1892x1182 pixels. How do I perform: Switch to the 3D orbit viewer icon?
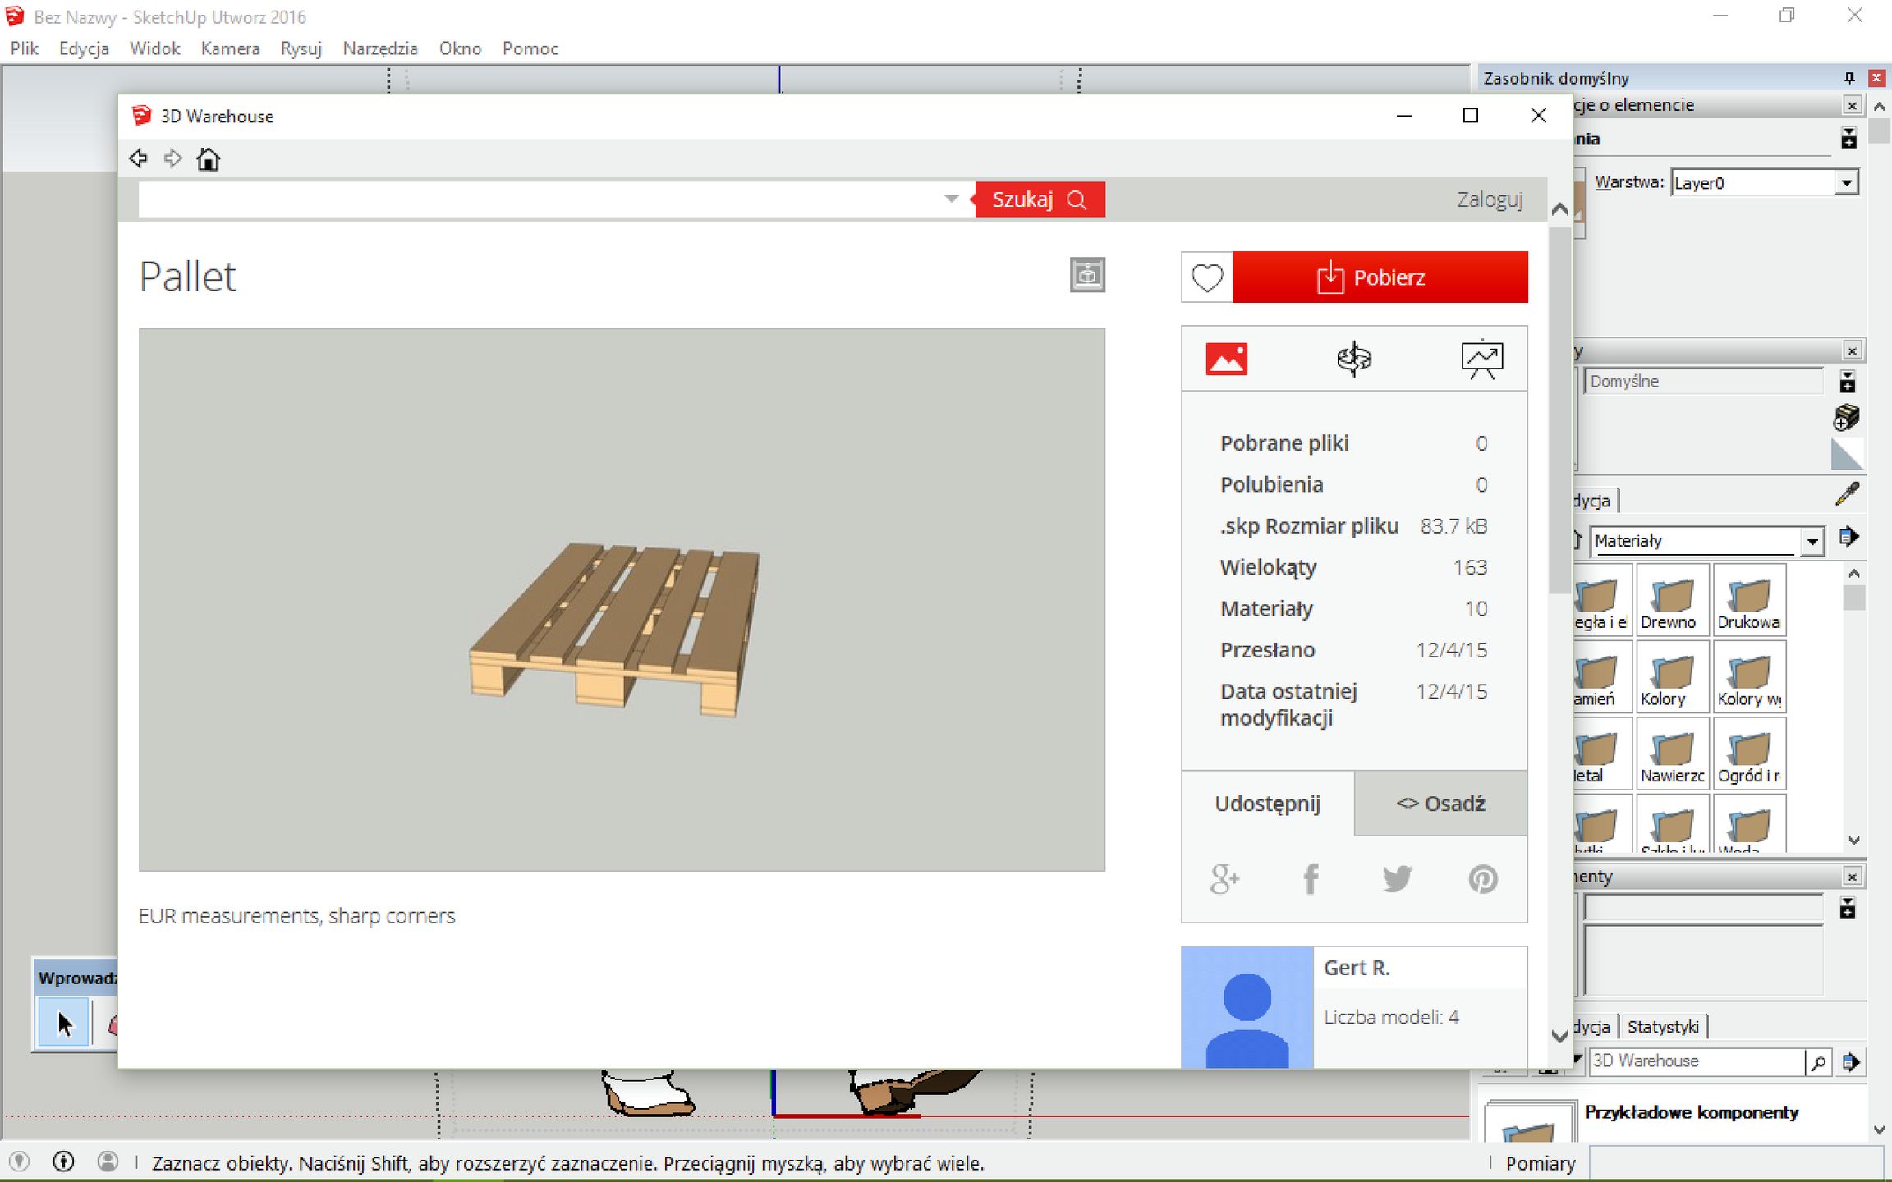[x=1353, y=360]
